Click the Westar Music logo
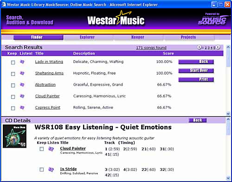The width and height of the screenshot is (232, 182). point(116,18)
